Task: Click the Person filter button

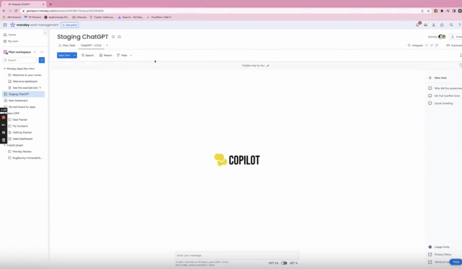Action: click(106, 55)
